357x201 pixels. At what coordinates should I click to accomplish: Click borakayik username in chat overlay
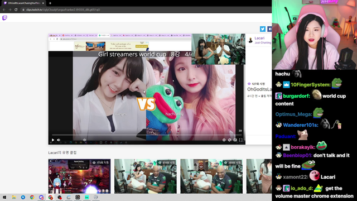tap(303, 147)
